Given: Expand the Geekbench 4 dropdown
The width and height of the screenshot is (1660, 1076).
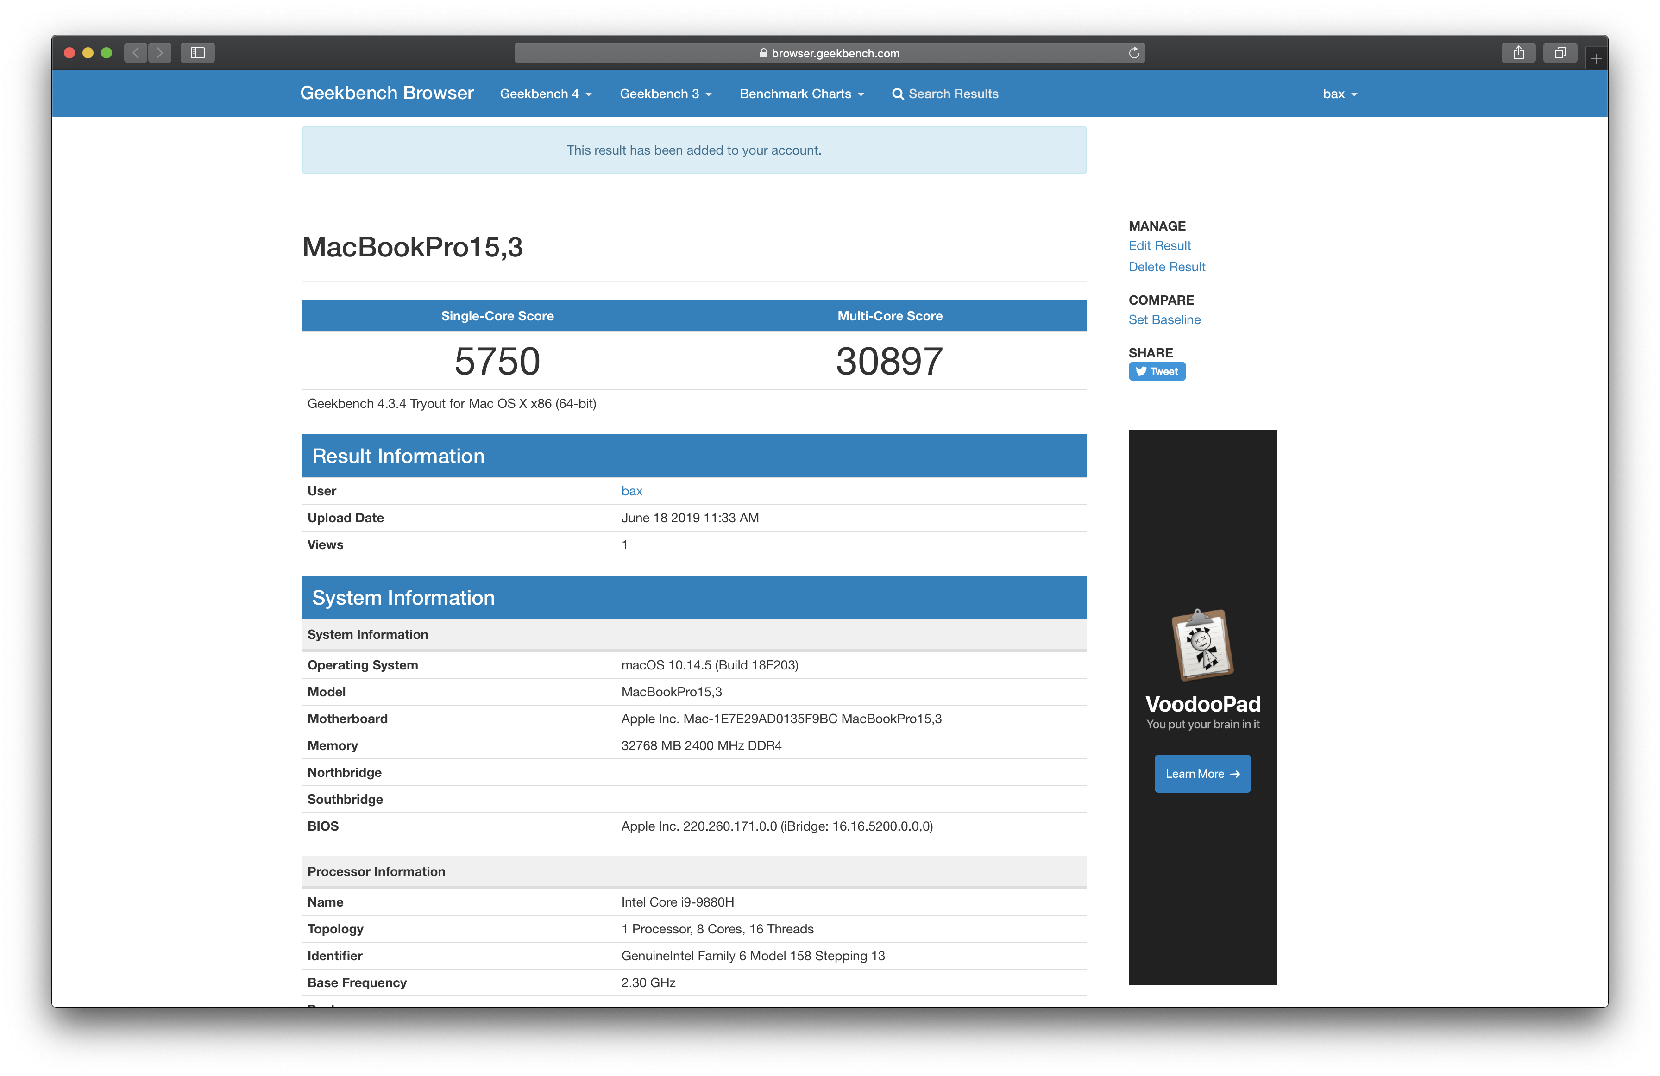Looking at the screenshot, I should point(546,94).
